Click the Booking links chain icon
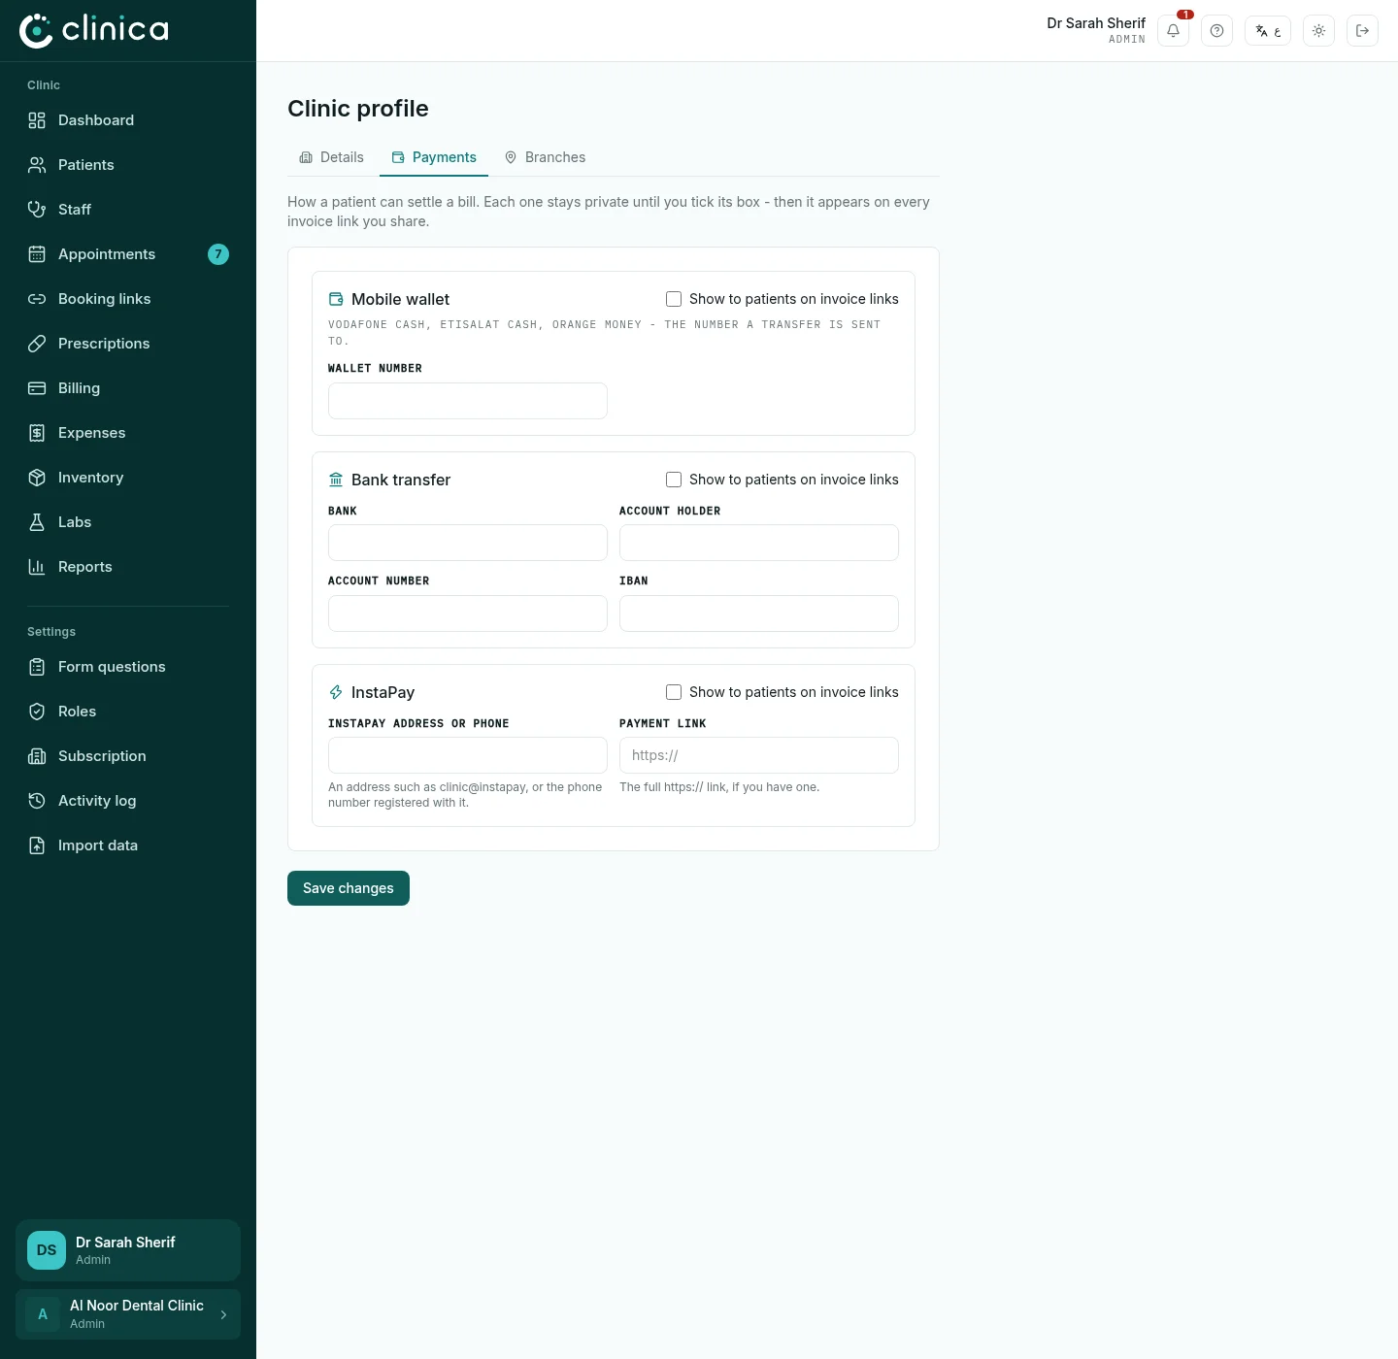 [x=37, y=299]
